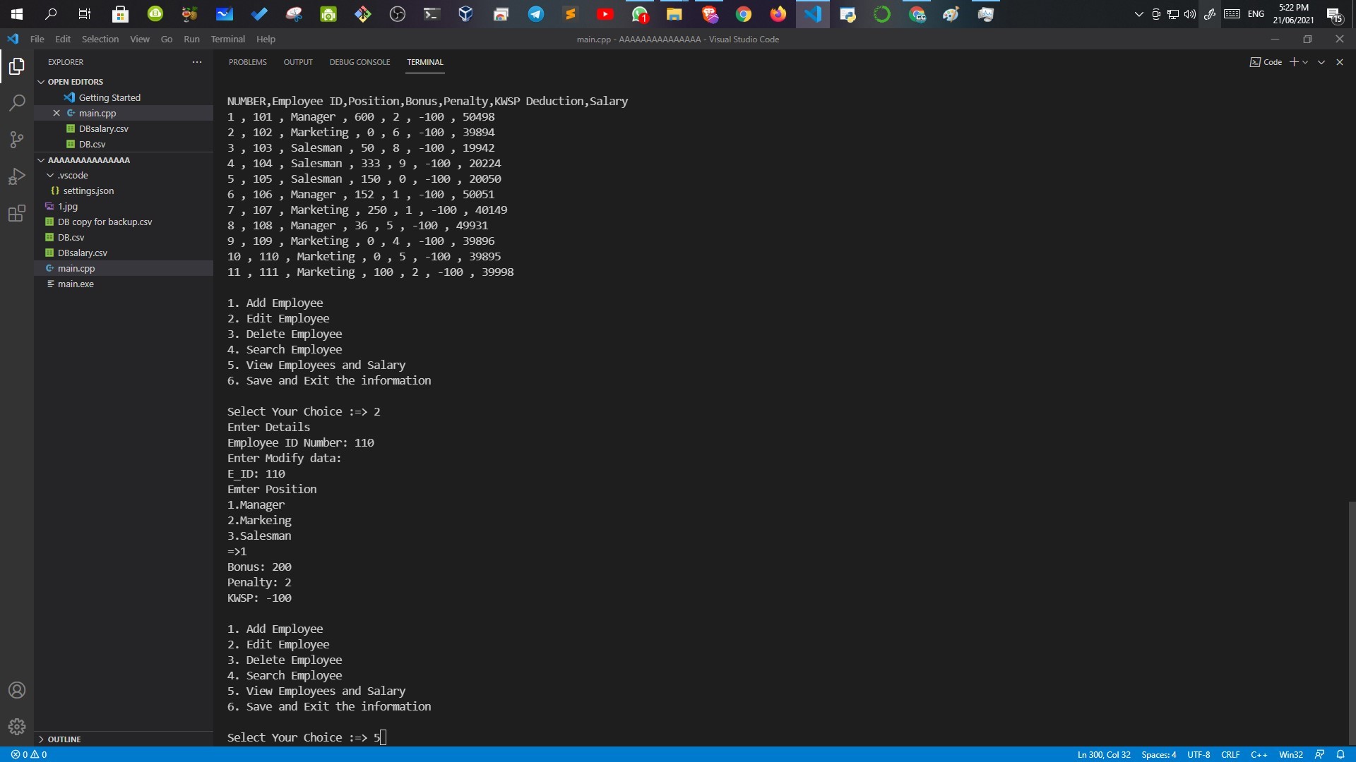Open Telegram from the taskbar
This screenshot has height=762, width=1356.
click(x=536, y=14)
